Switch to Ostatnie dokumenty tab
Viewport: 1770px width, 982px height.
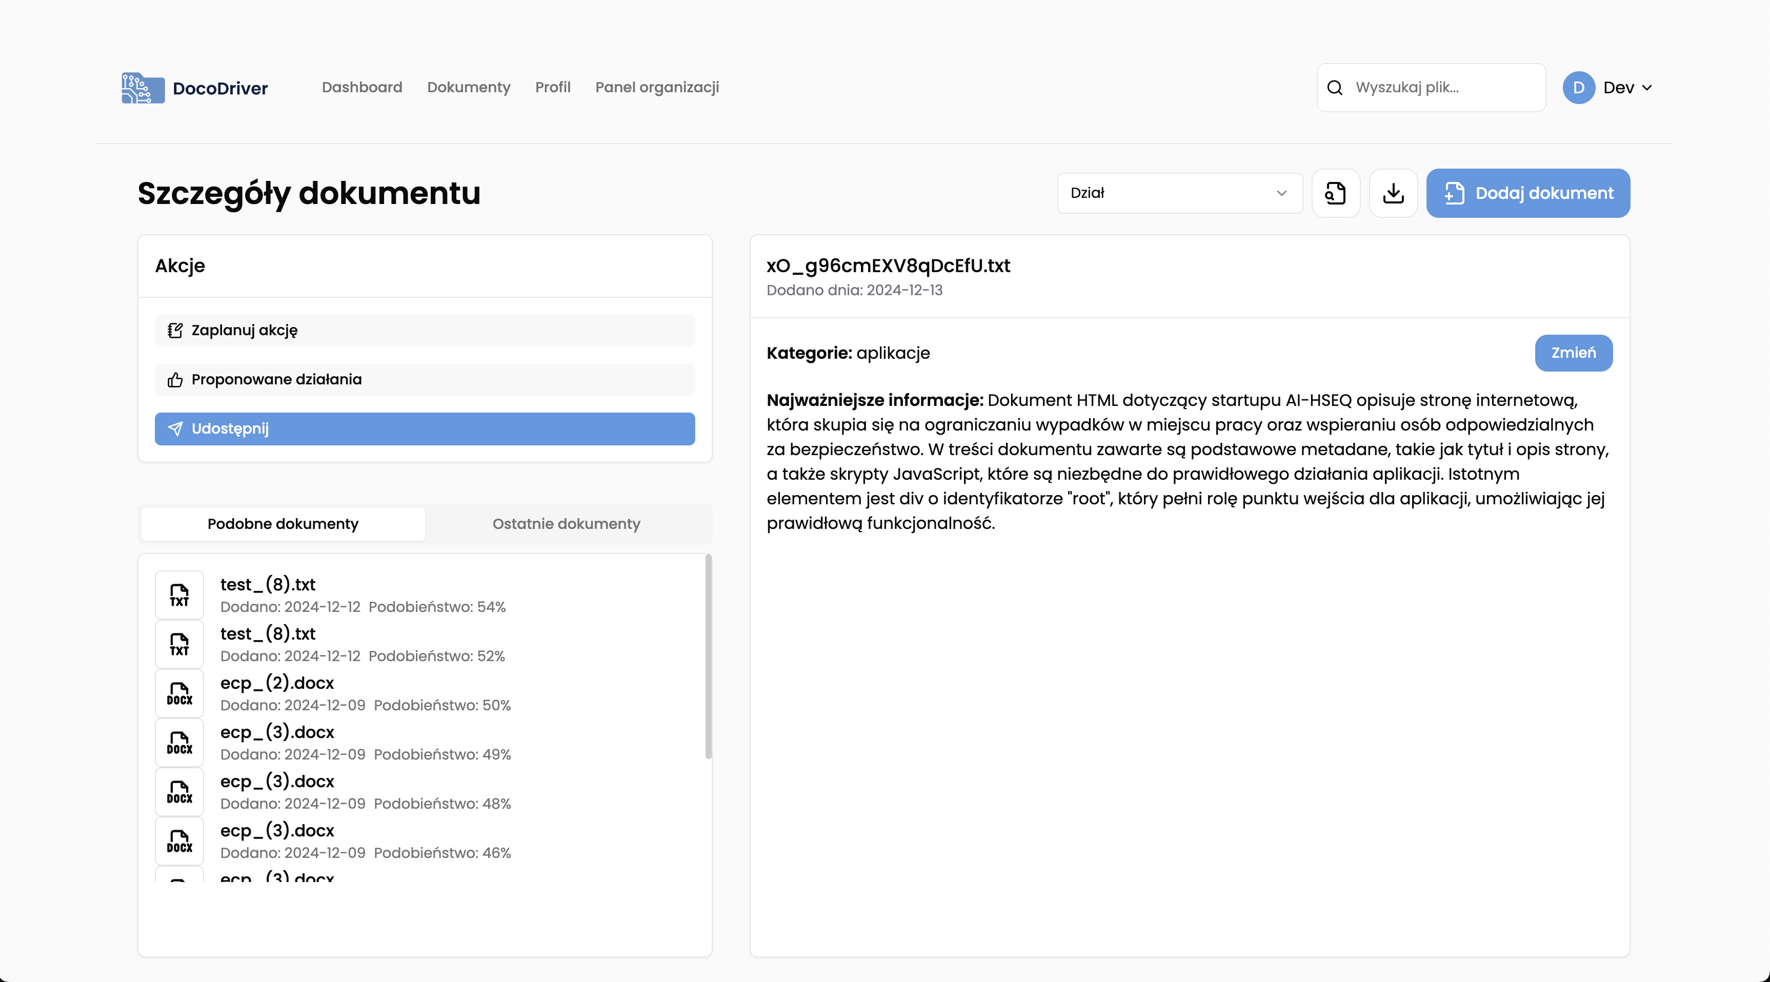(566, 524)
